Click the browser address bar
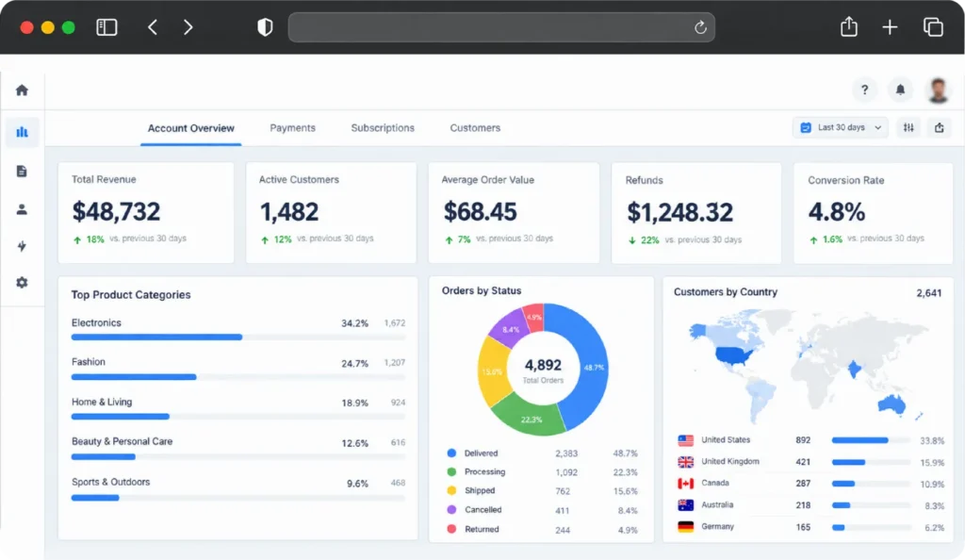965x560 pixels. tap(501, 27)
